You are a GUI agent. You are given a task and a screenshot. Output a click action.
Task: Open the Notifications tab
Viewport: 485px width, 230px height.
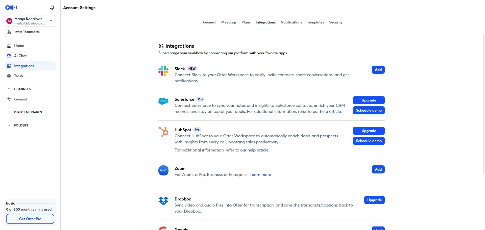pyautogui.click(x=291, y=22)
